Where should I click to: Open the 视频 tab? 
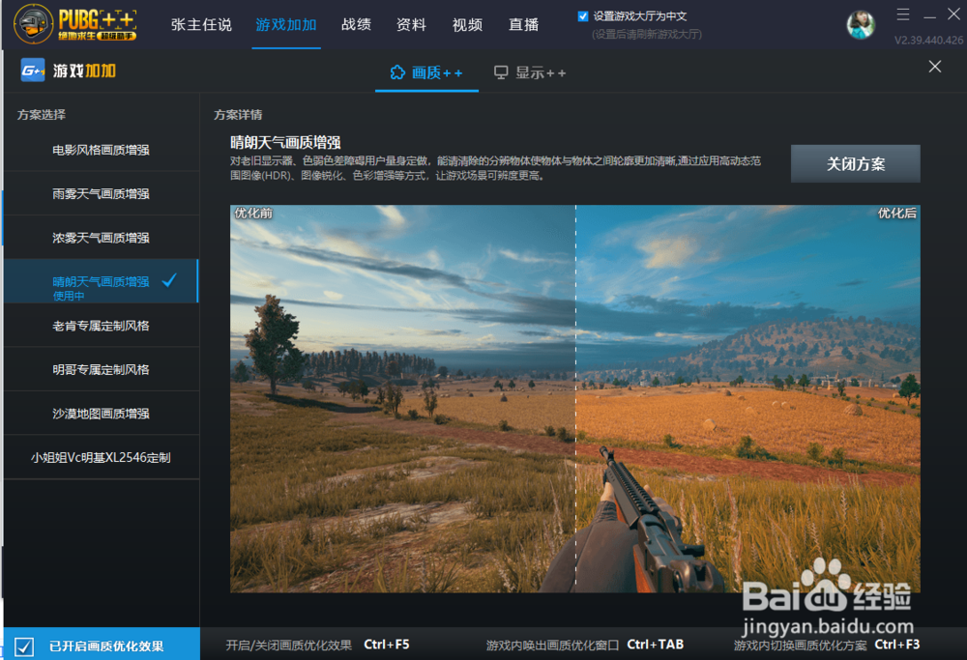point(467,25)
